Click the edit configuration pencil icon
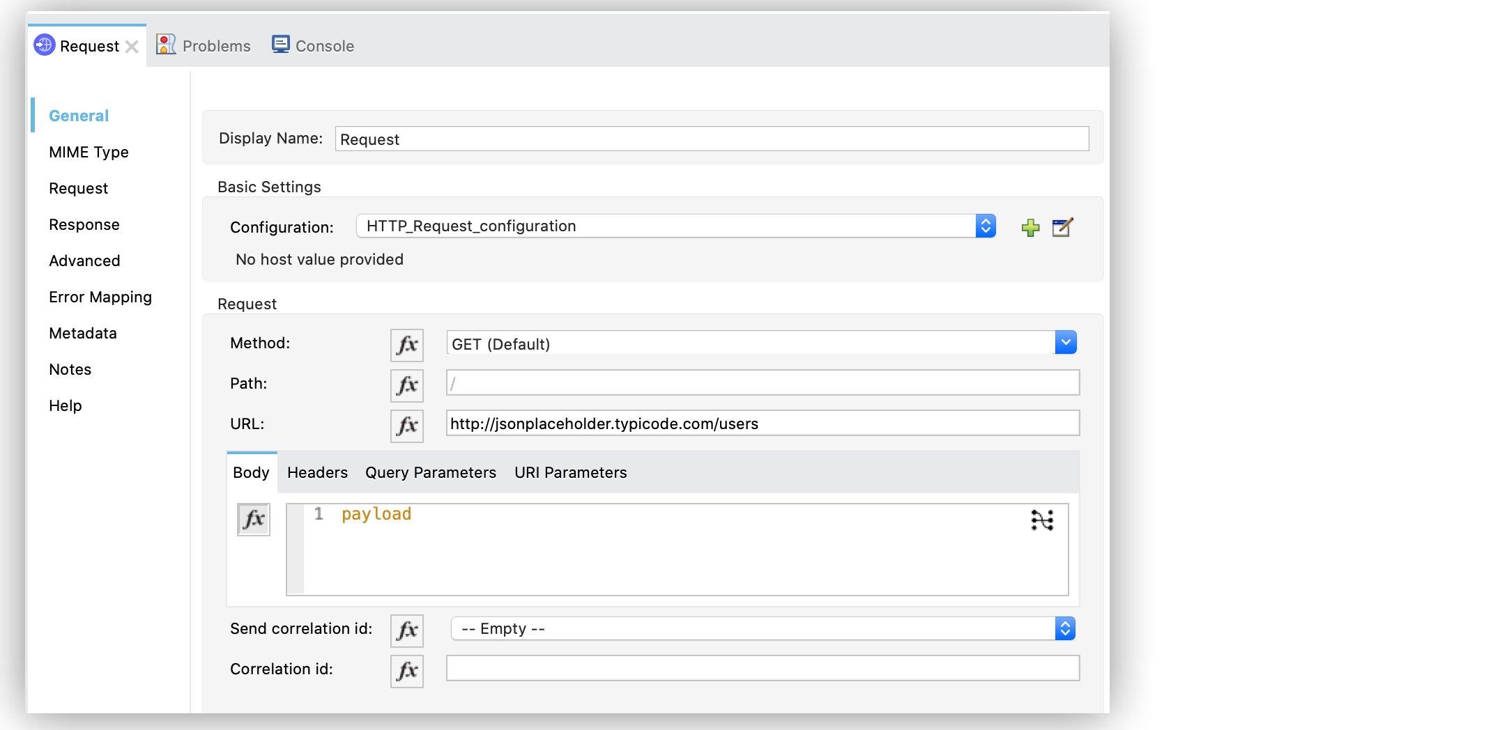Screen dimensions: 1493x730 point(1062,228)
